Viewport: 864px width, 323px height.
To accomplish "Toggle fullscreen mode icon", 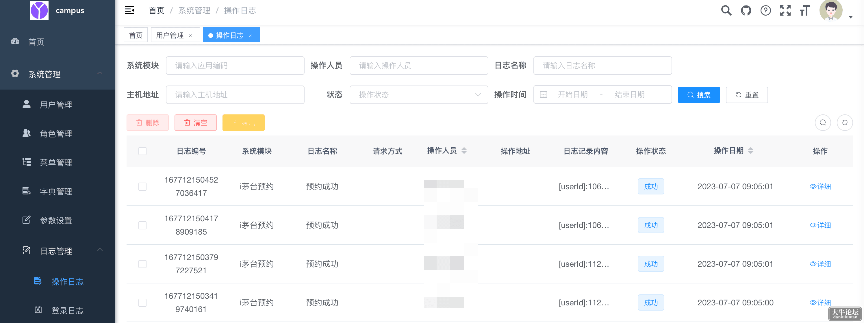I will point(785,10).
